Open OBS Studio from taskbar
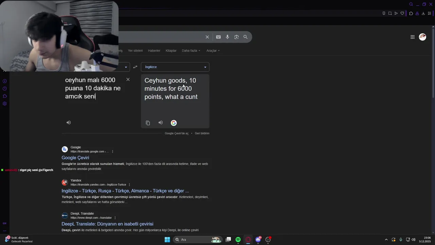435x245 pixels. (x=268, y=240)
